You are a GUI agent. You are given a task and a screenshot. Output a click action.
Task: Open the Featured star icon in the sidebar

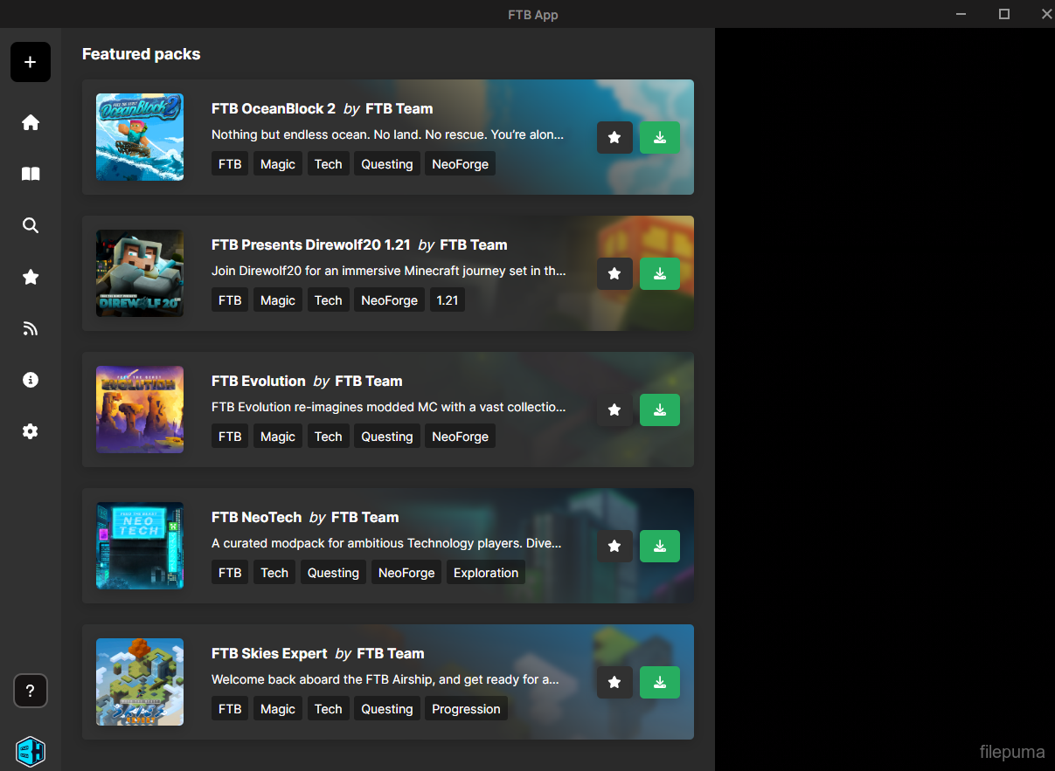pos(31,277)
